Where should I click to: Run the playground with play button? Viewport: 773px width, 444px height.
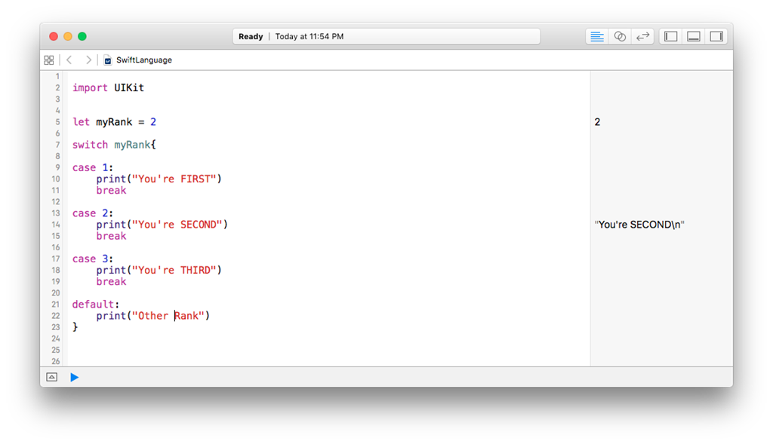pos(74,377)
